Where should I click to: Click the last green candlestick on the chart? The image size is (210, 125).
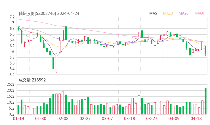[205, 50]
